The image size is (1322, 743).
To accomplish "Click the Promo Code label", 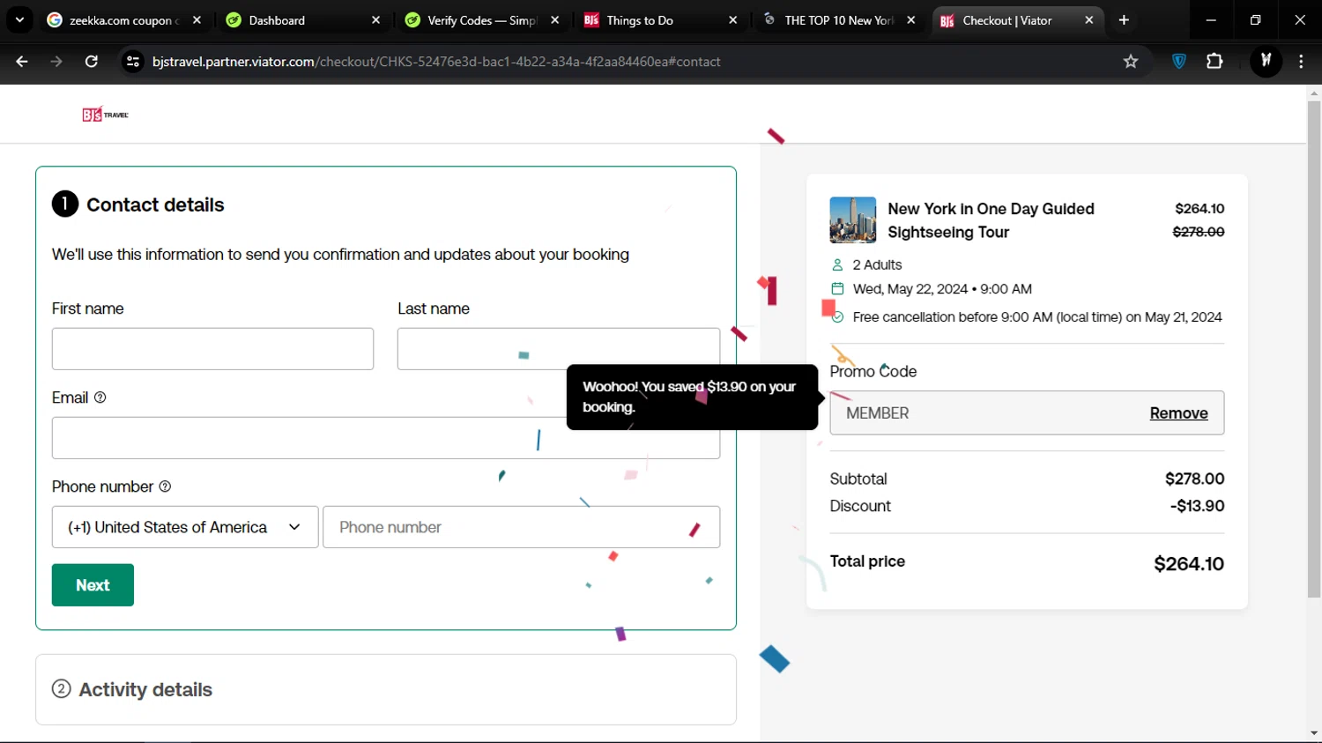I will click(x=873, y=371).
